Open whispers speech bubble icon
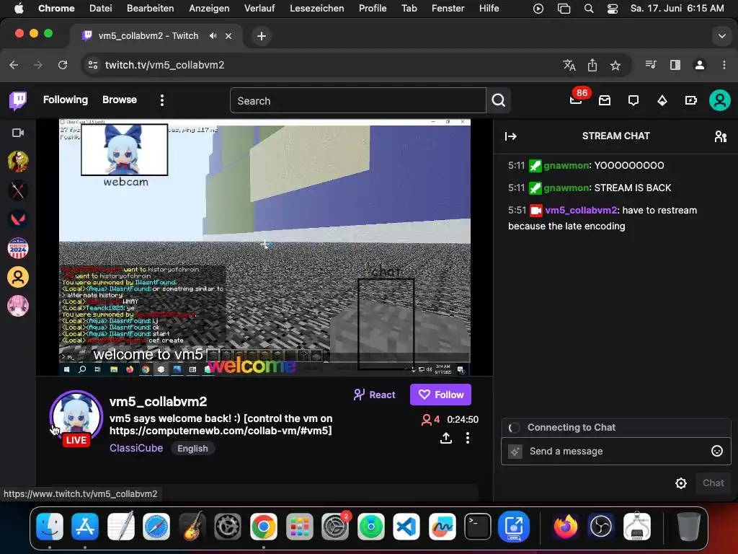Screen dimensions: 738x554 [x=633, y=100]
